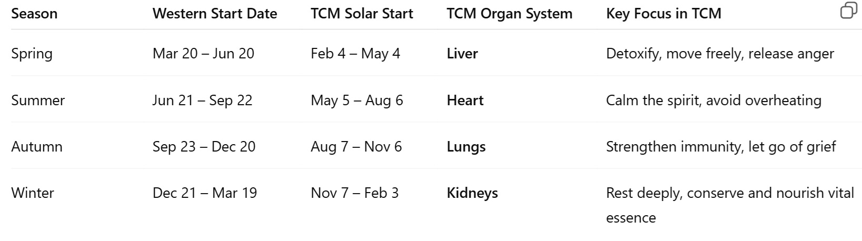Select the Key Focus in TCM header
The width and height of the screenshot is (862, 241).
pyautogui.click(x=663, y=14)
